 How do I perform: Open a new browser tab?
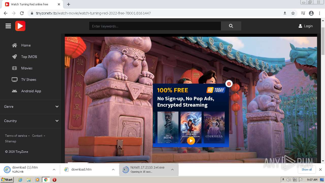(x=69, y=4)
